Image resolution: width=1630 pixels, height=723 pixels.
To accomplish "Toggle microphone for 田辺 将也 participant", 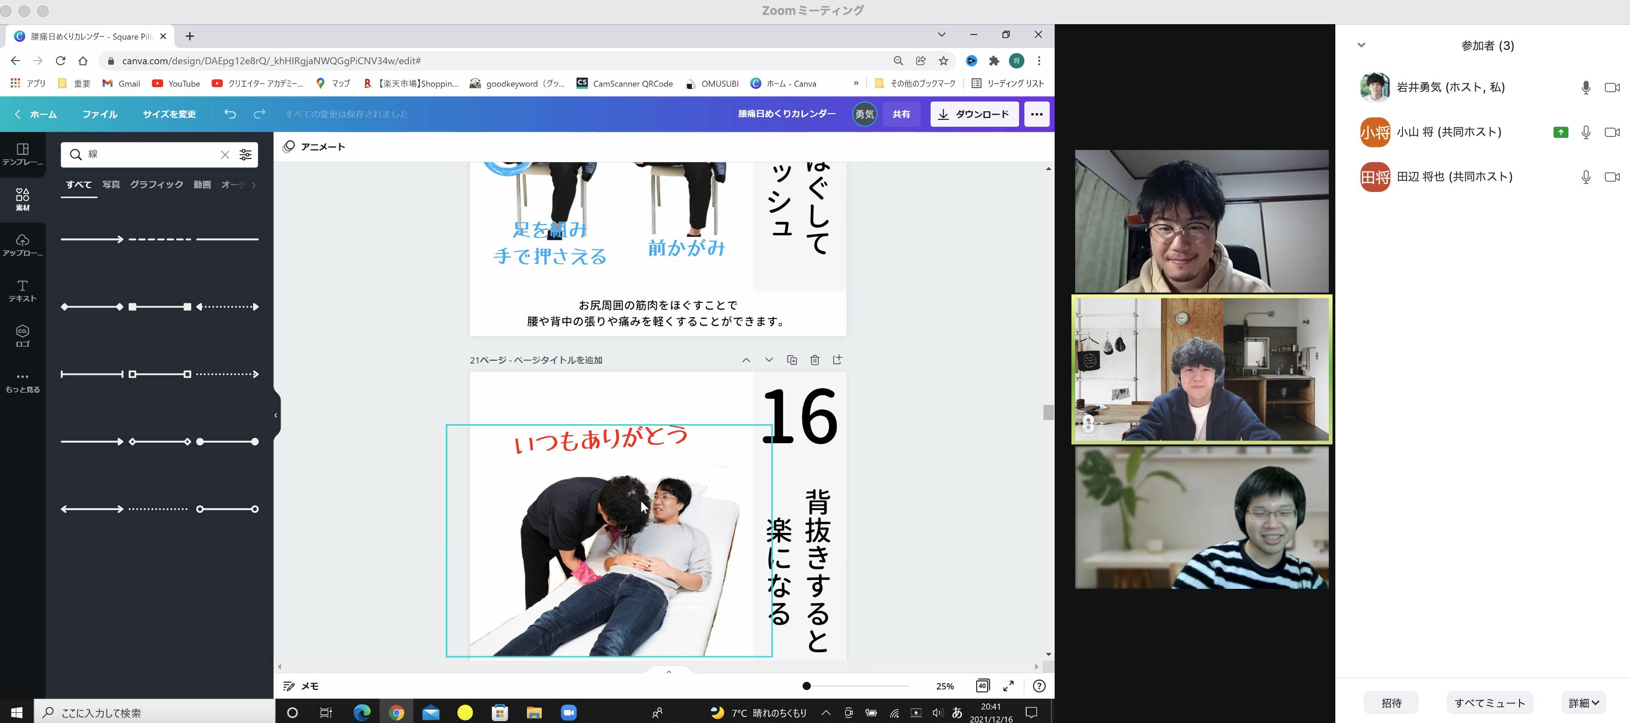I will click(1586, 177).
